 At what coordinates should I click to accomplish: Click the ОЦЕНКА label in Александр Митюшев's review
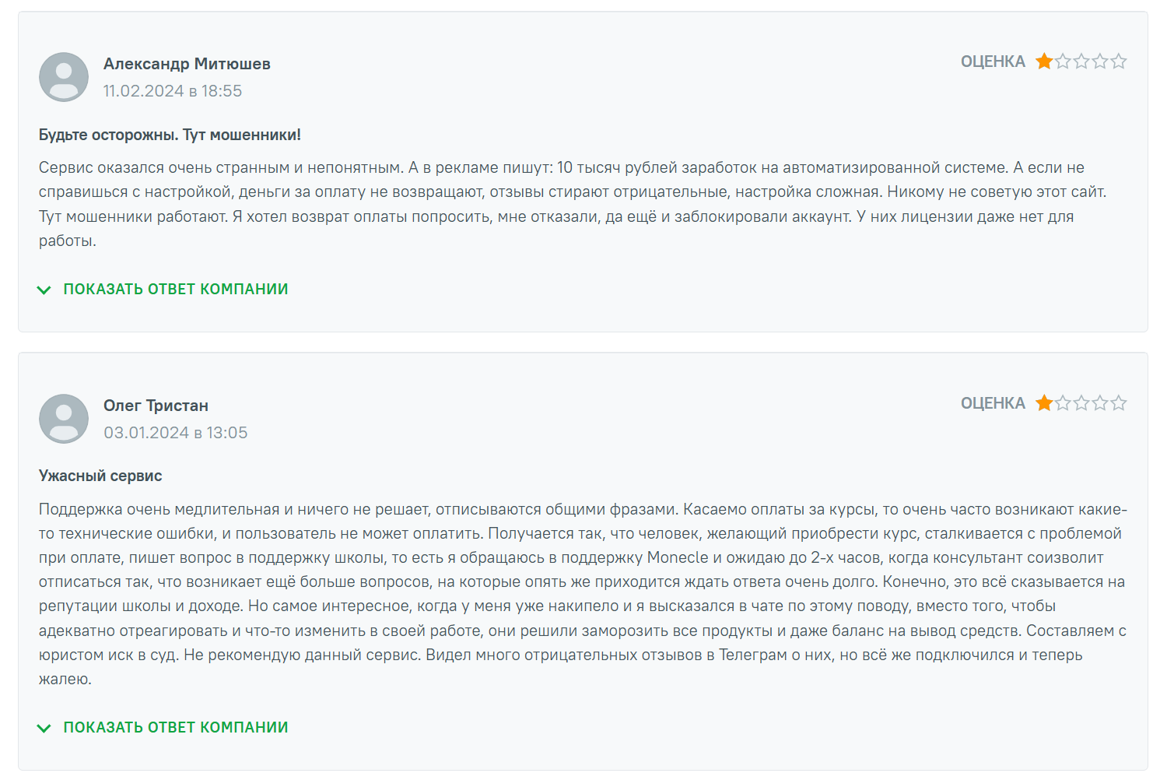(993, 61)
